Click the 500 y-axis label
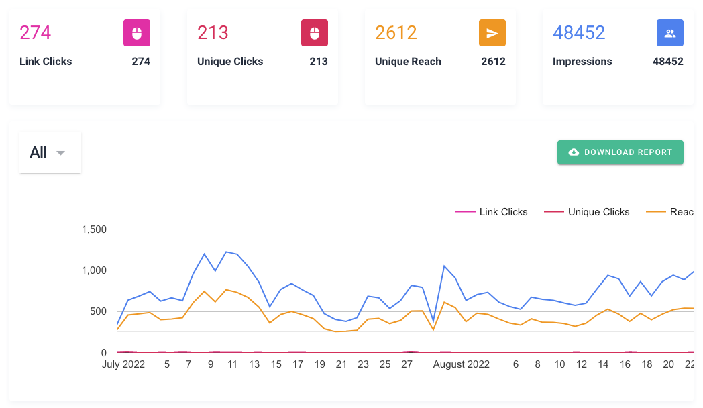 (98, 311)
